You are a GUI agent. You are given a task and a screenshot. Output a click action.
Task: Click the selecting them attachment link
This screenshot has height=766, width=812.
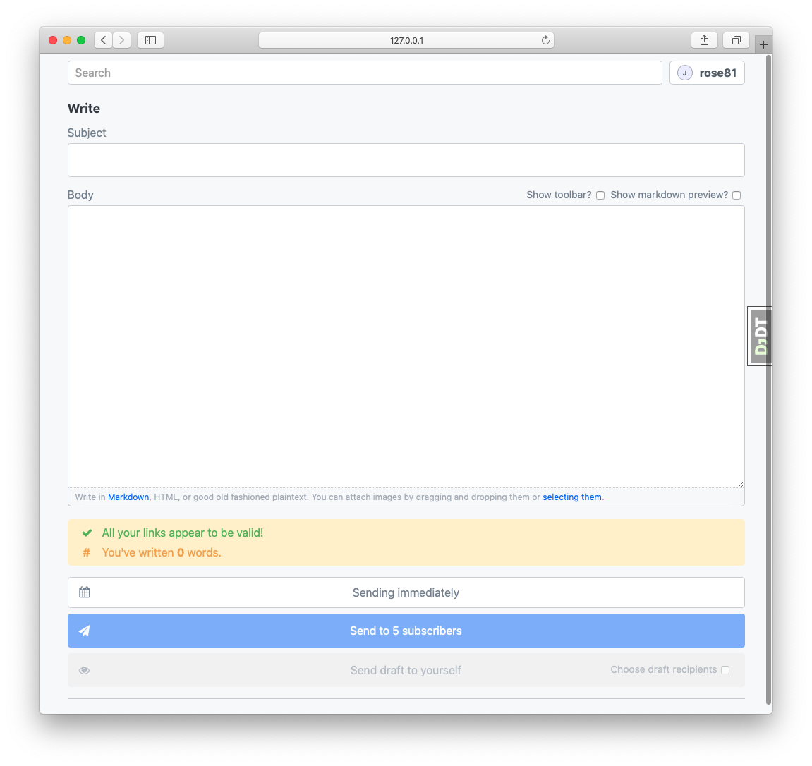(x=571, y=497)
